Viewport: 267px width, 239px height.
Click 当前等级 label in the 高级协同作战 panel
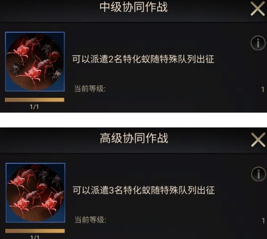[x=90, y=220]
